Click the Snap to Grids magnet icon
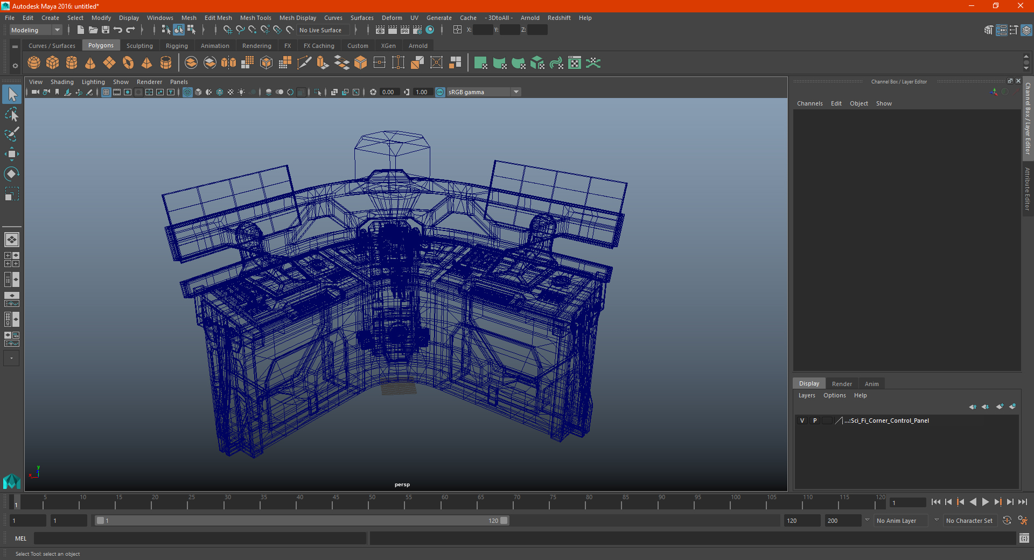 [x=227, y=30]
